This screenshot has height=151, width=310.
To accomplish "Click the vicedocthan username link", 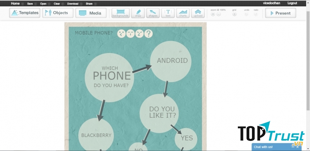I will pos(272,3).
